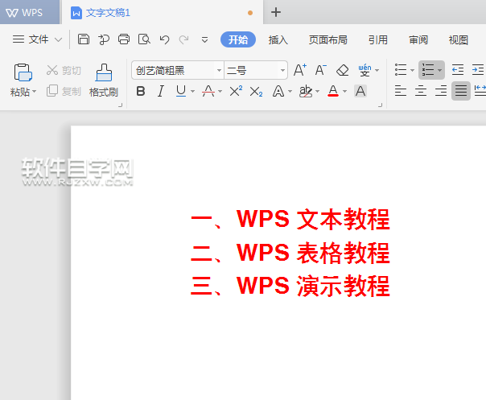This screenshot has height=400, width=486.
Task: Toggle strikethrough formatting
Action: 208,91
